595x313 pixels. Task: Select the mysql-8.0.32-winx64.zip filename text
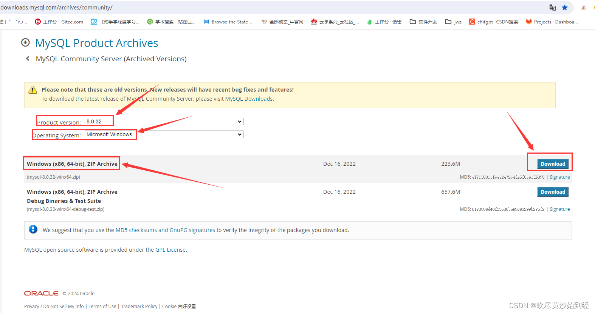tap(53, 177)
